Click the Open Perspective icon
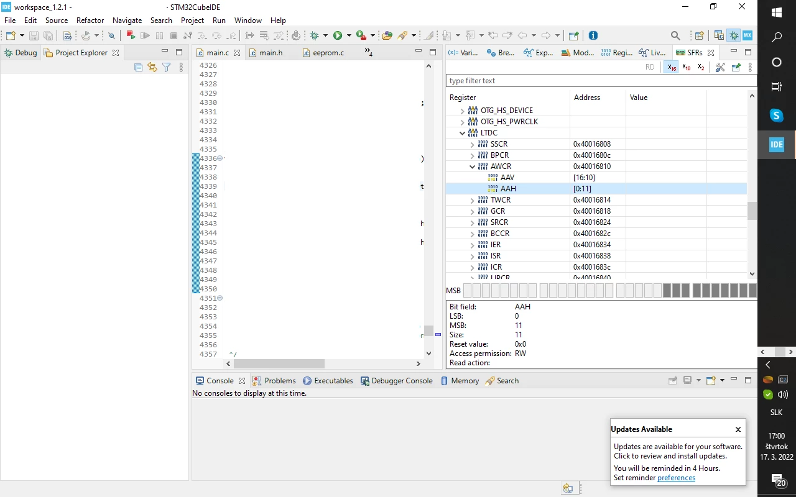Image resolution: width=796 pixels, height=497 pixels. tap(699, 35)
